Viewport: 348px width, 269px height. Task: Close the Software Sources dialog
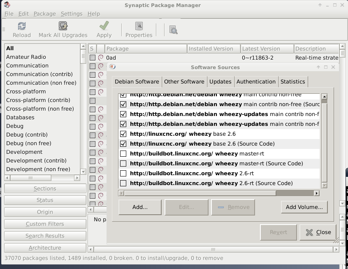(318, 232)
